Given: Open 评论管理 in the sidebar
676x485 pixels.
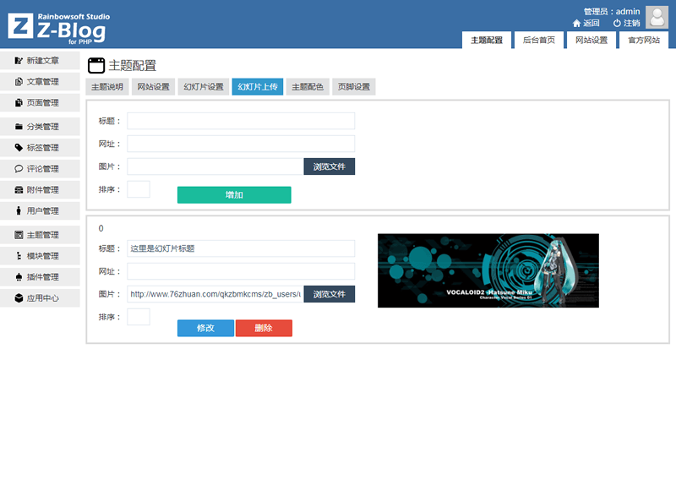Looking at the screenshot, I should click(x=40, y=169).
